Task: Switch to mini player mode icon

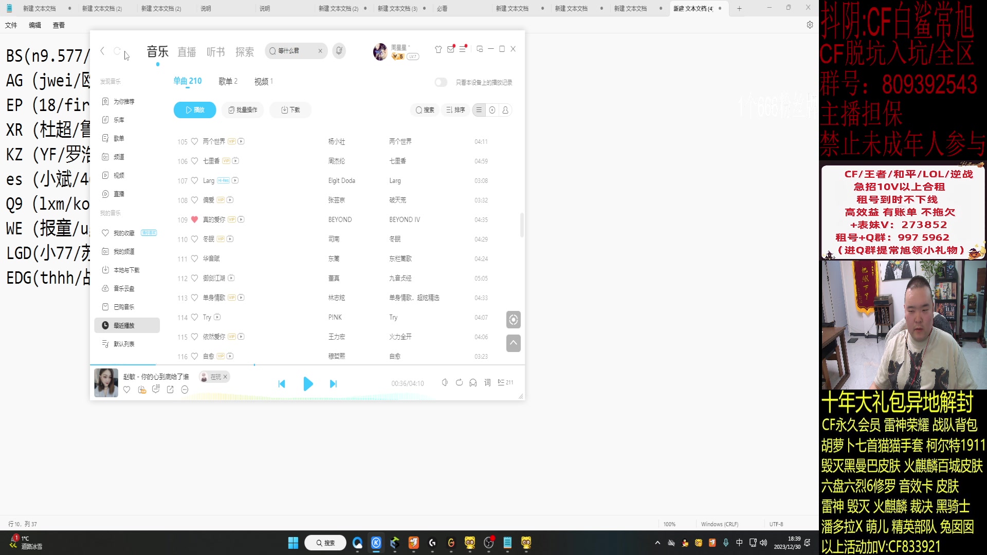Action: (x=480, y=49)
